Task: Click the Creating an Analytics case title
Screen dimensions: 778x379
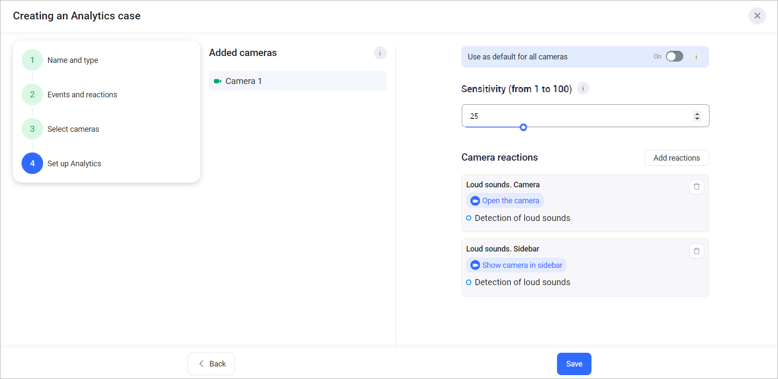Action: pos(77,16)
